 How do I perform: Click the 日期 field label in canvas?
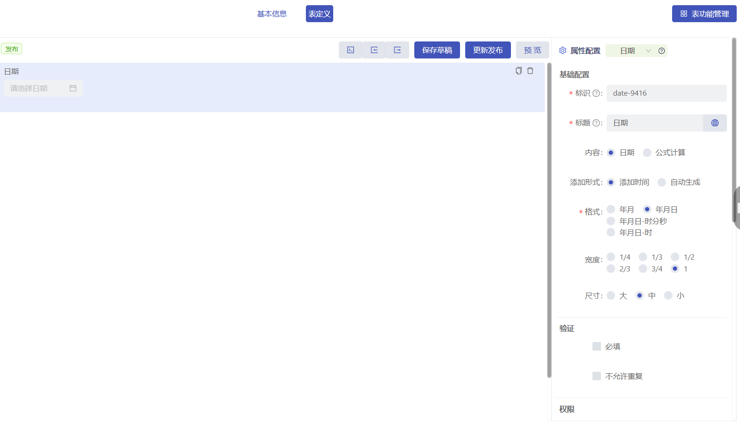click(11, 72)
